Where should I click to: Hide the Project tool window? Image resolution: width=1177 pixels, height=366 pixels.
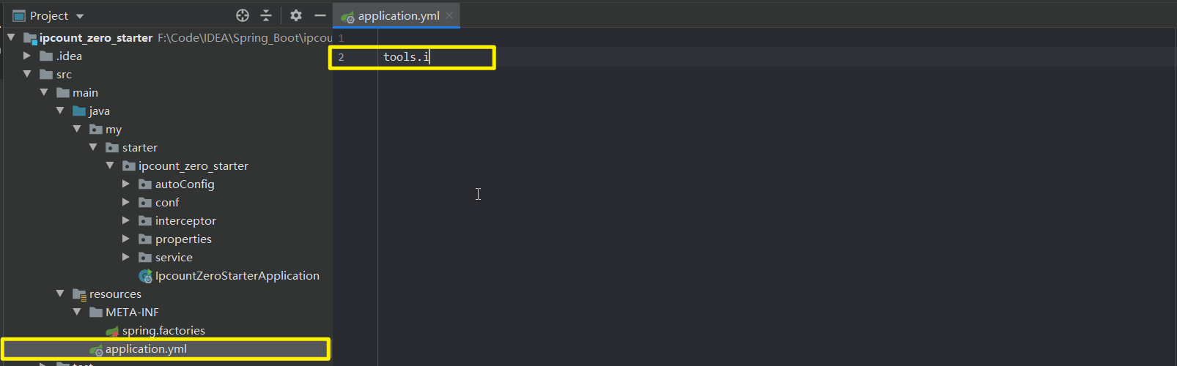[320, 15]
